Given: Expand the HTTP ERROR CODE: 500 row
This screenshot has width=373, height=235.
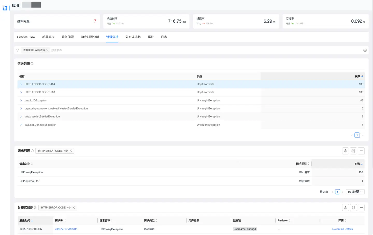Looking at the screenshot, I should (21, 92).
